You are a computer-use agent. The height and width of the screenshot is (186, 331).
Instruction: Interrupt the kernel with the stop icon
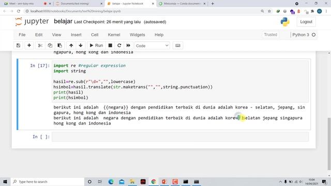click(x=110, y=45)
